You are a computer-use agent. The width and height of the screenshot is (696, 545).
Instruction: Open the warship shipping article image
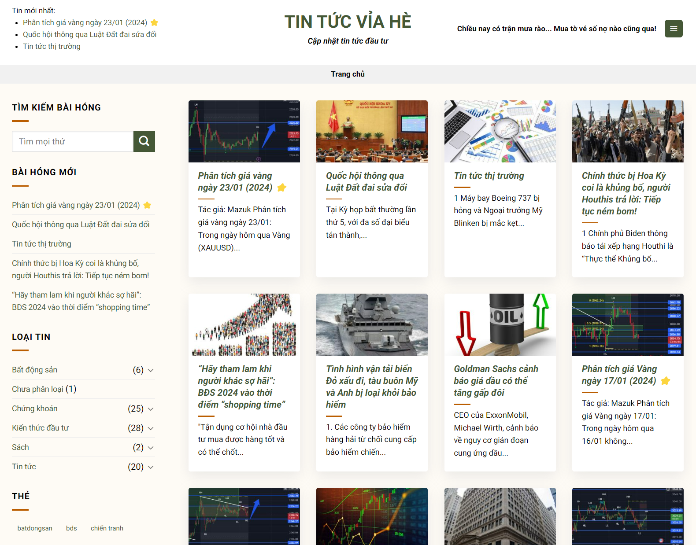tap(372, 324)
